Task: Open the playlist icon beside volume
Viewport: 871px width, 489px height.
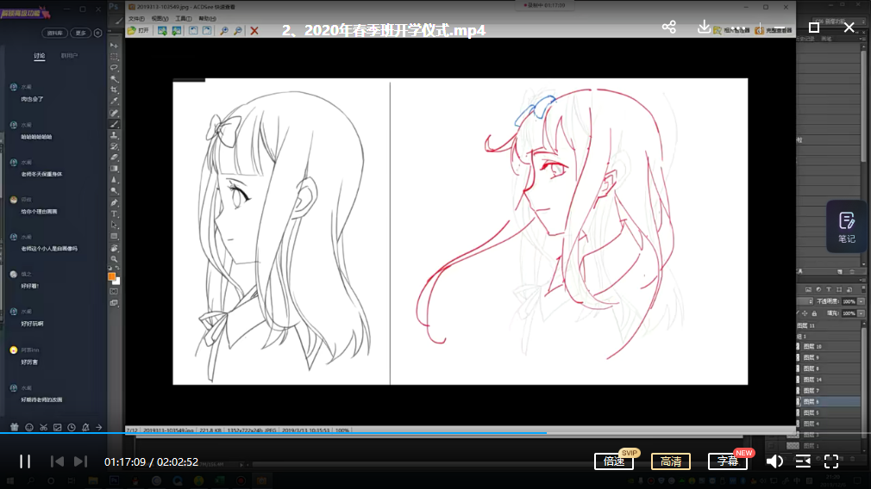Action: [803, 461]
